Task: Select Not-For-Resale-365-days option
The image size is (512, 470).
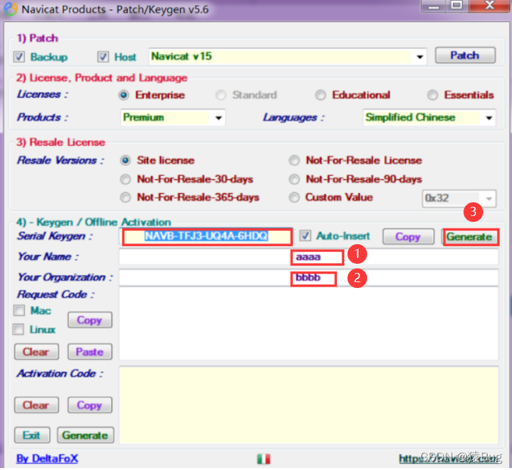Action: point(125,198)
